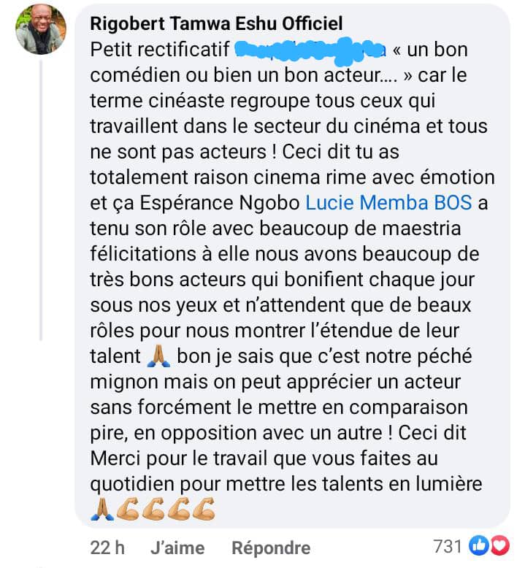
Task: Click the blue thumbs-up Like reaction icon
Action: pos(479,545)
